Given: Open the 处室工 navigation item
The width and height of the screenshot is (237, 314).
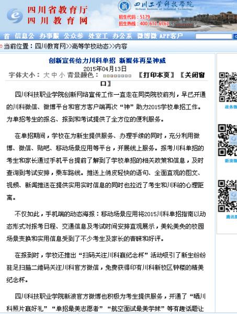Looking at the screenshot, I should point(98,36).
